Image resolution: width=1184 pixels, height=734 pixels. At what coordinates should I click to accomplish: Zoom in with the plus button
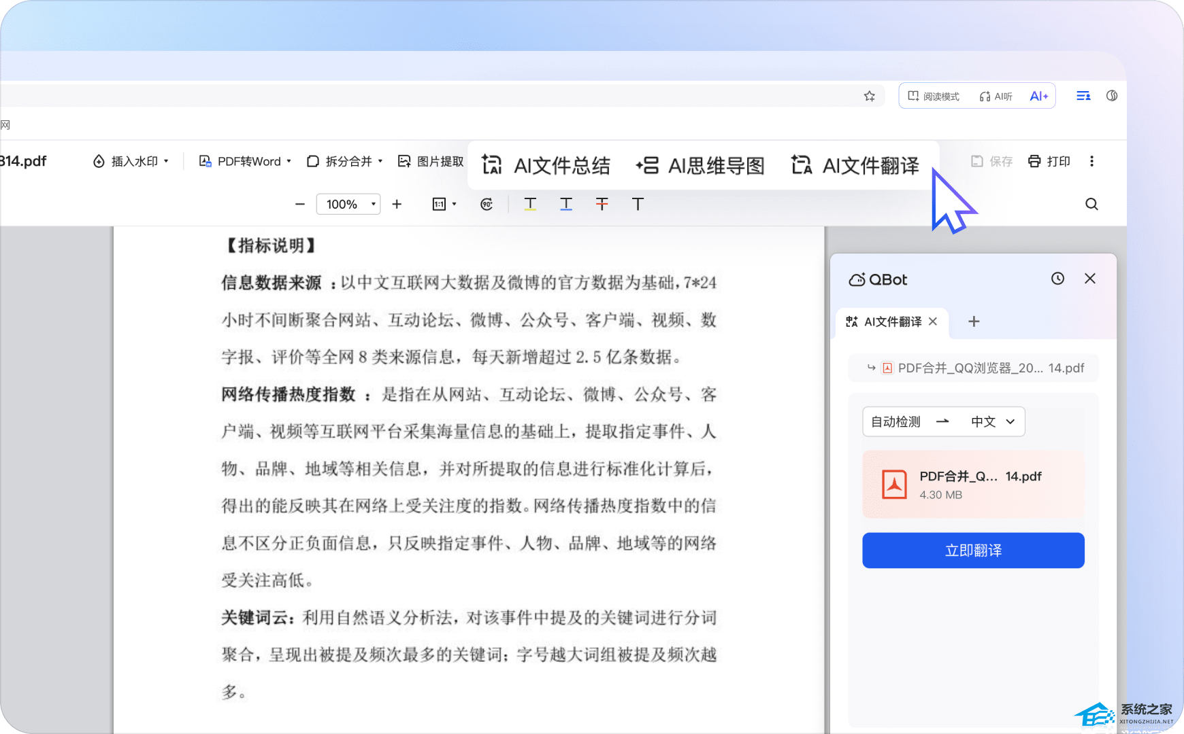pyautogui.click(x=397, y=204)
